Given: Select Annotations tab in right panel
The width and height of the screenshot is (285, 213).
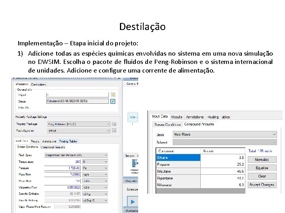Looking at the screenshot, I should (195, 117).
